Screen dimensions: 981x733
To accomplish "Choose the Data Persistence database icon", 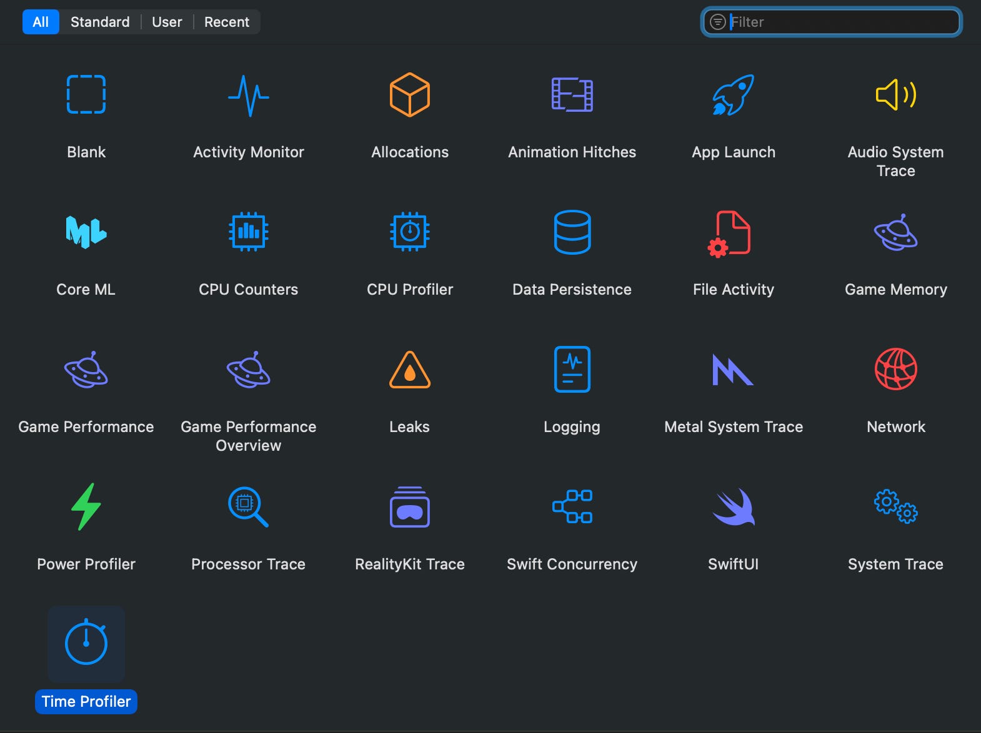I will click(572, 232).
